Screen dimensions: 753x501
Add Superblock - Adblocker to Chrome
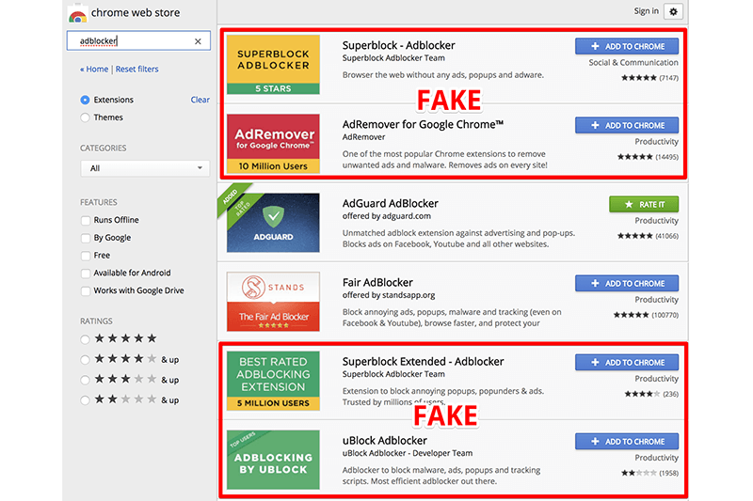click(627, 46)
